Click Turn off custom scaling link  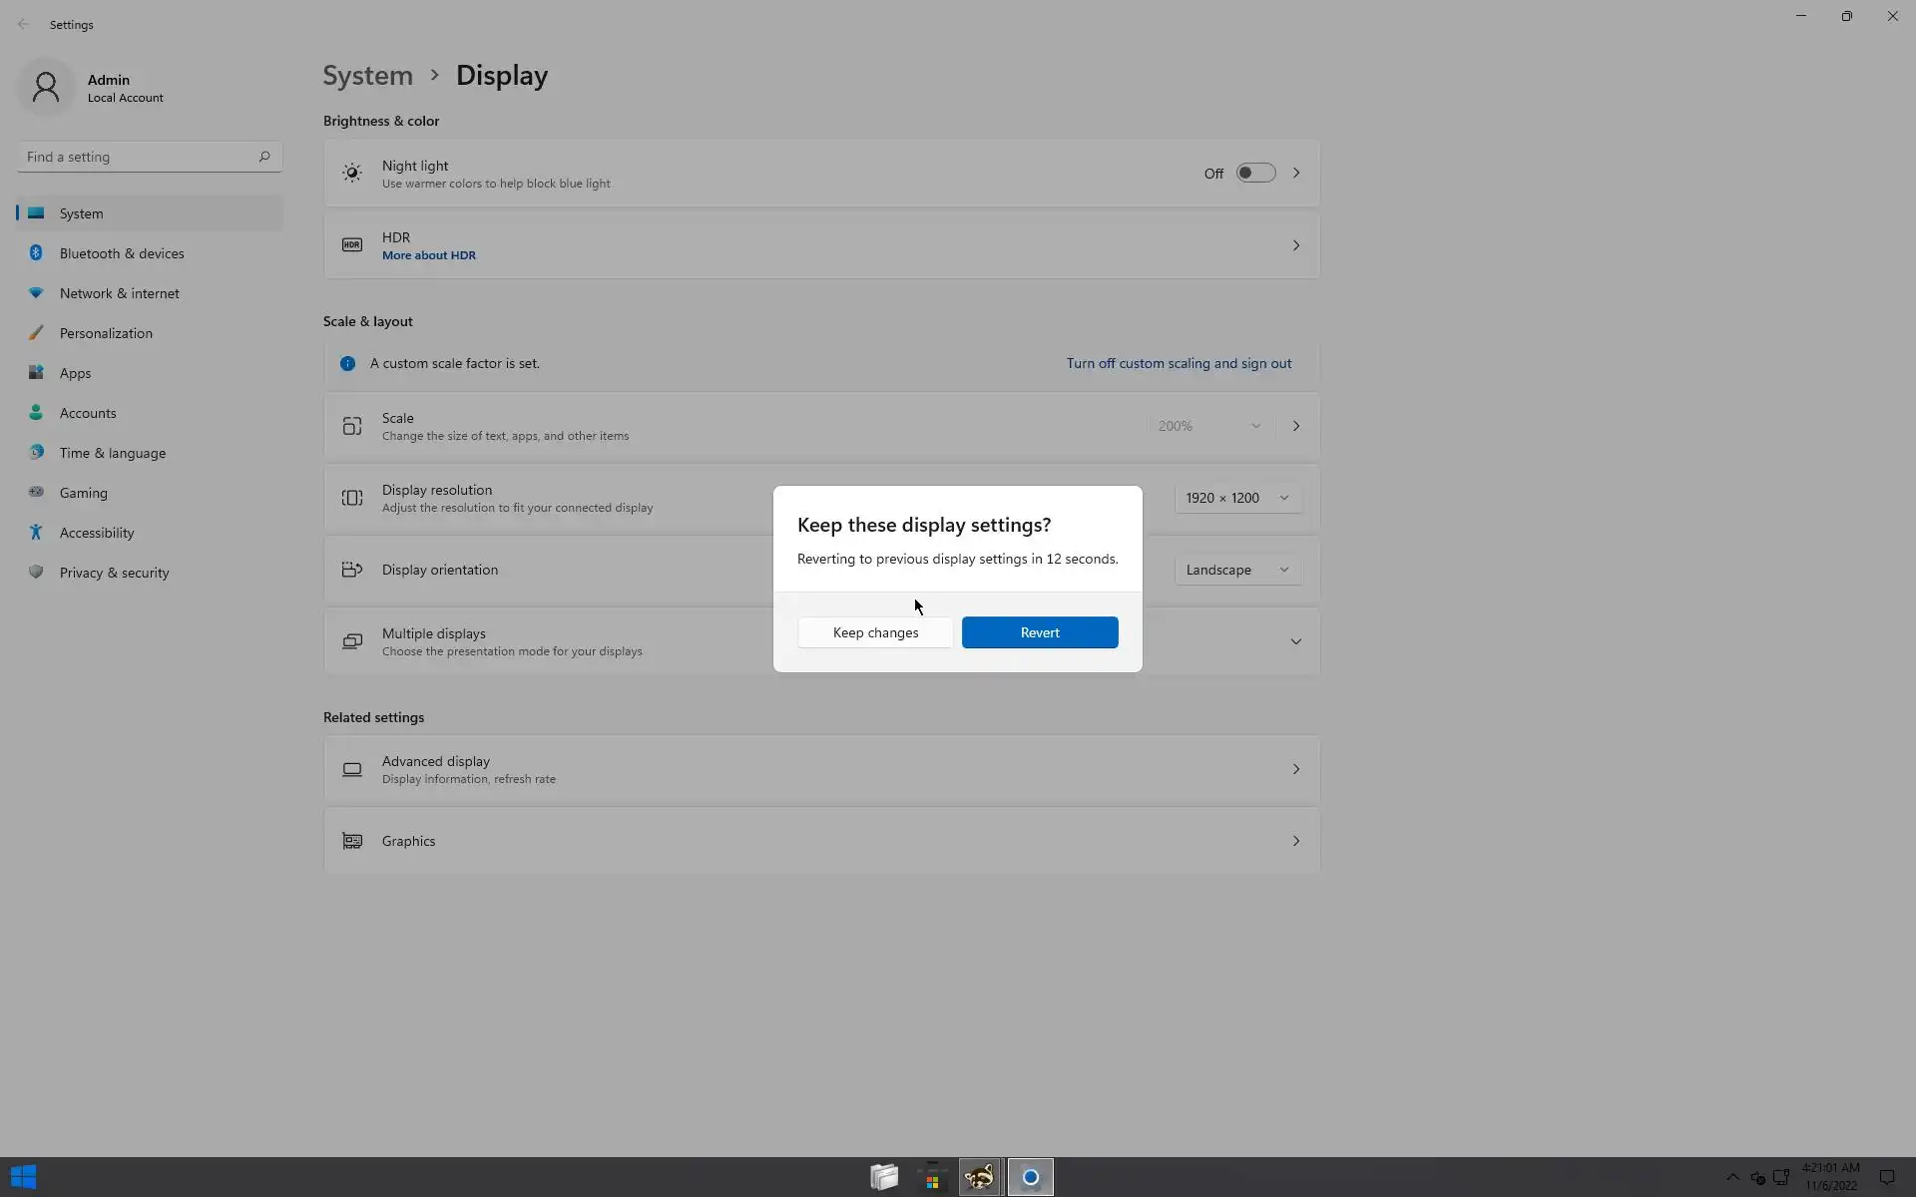(1179, 363)
